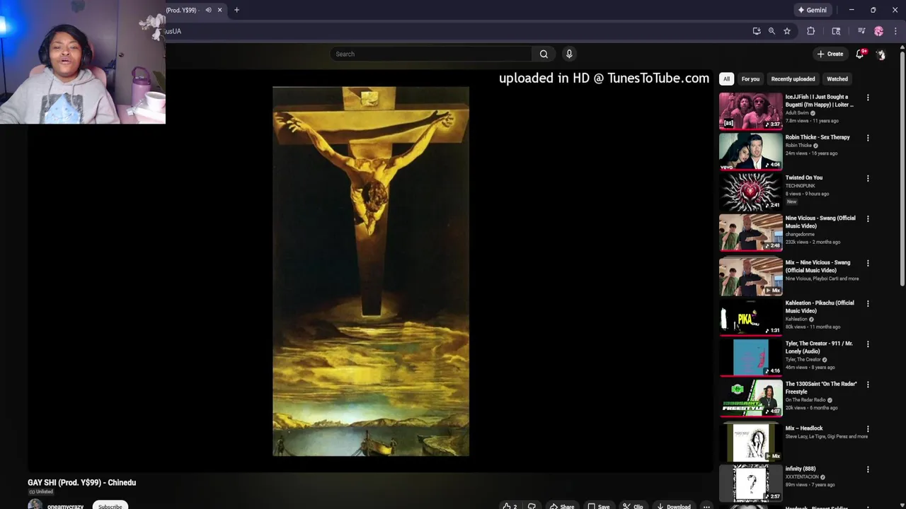Select the All filter chip
This screenshot has height=509, width=906.
[x=726, y=79]
